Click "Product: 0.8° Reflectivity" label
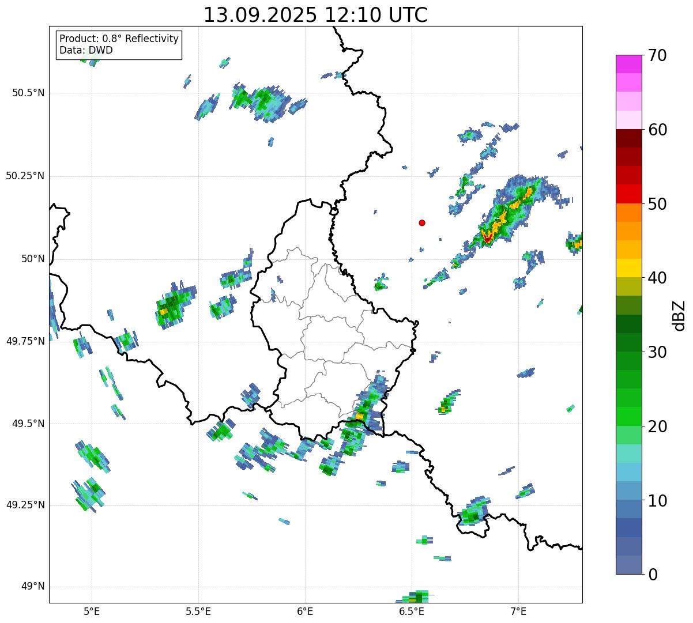The image size is (693, 623). pos(119,39)
